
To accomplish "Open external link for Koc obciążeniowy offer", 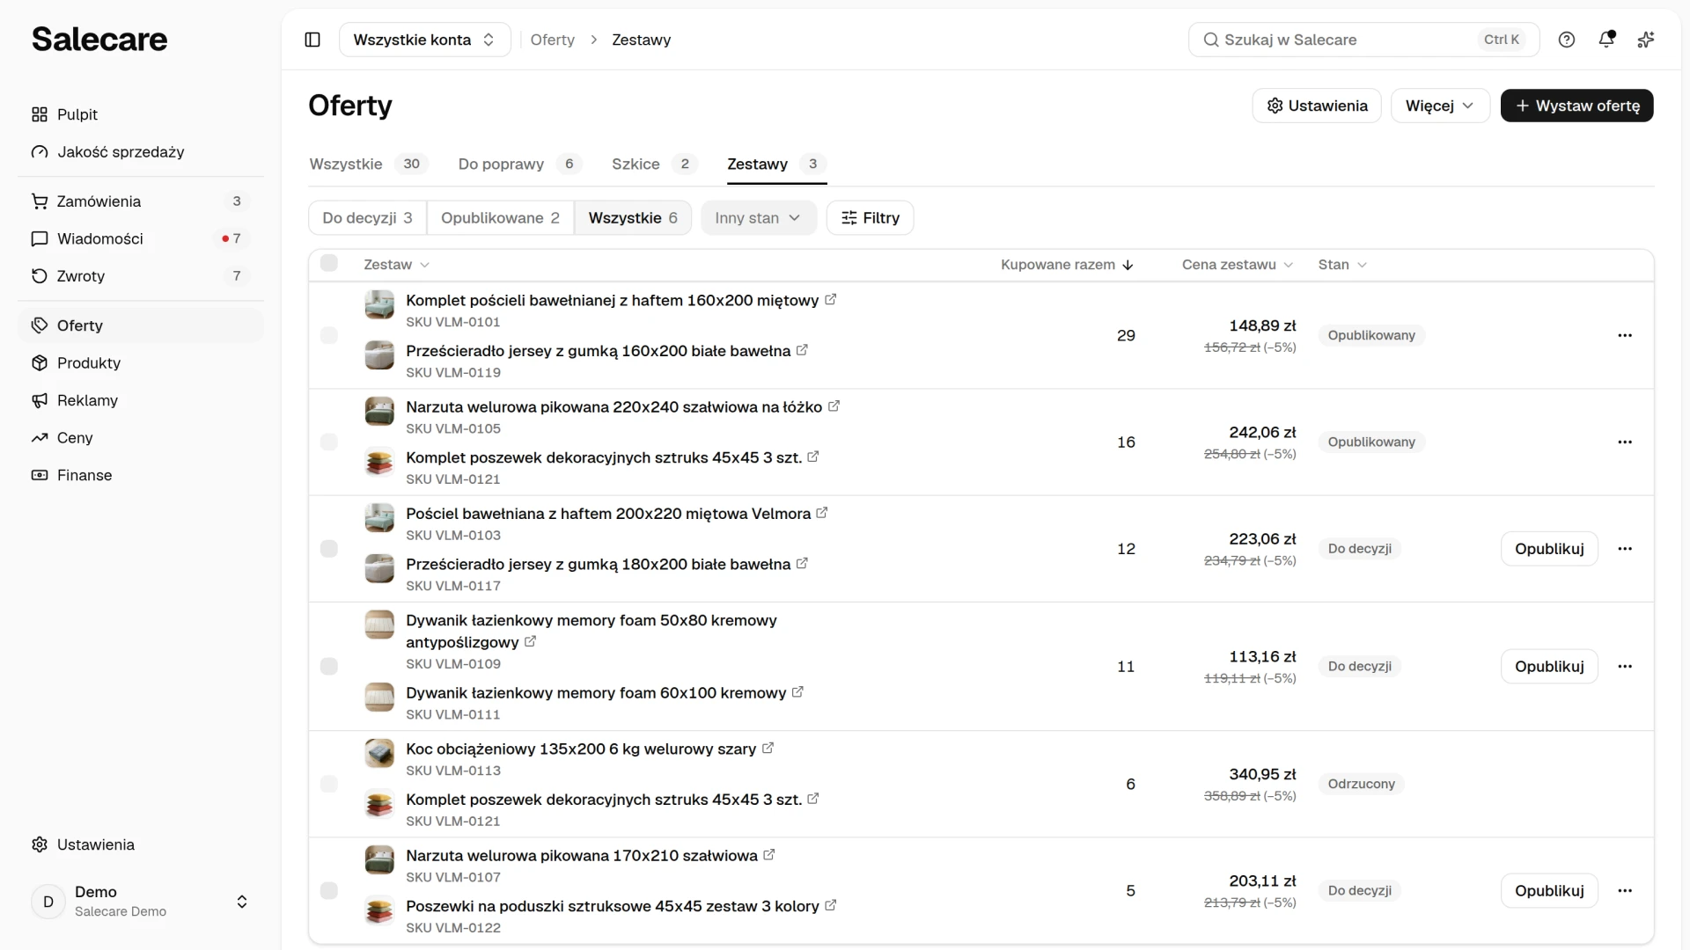I will tap(768, 749).
